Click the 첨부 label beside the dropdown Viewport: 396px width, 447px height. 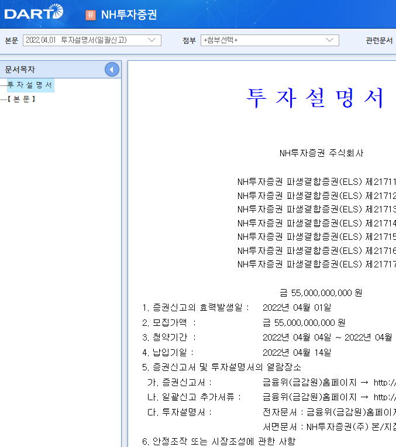(x=189, y=40)
